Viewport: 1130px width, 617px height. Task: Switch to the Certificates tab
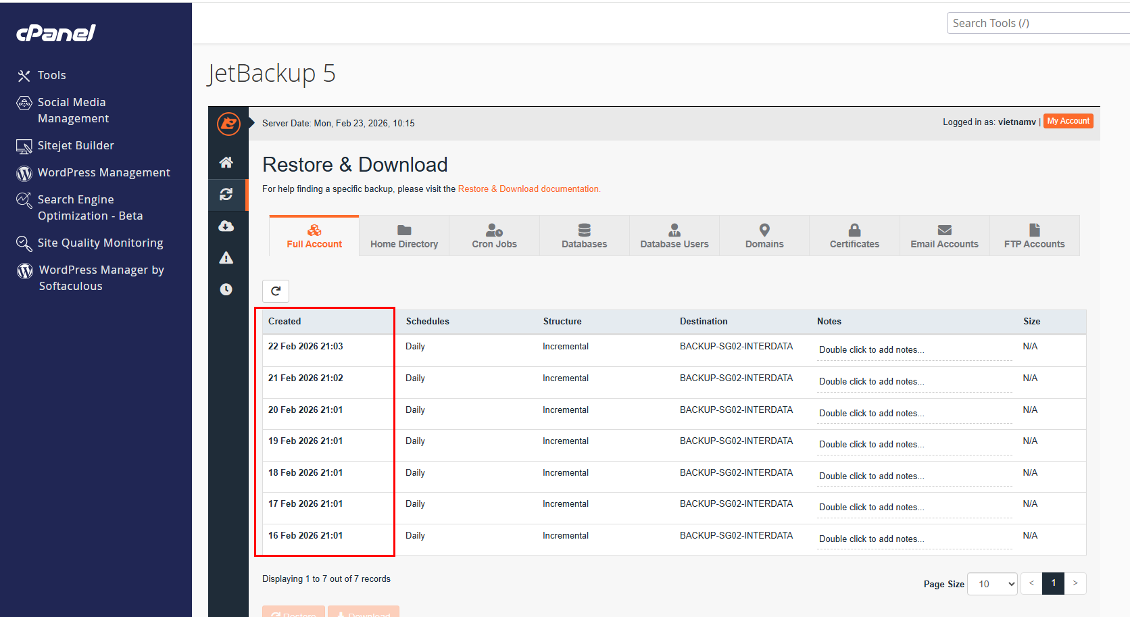click(x=854, y=236)
